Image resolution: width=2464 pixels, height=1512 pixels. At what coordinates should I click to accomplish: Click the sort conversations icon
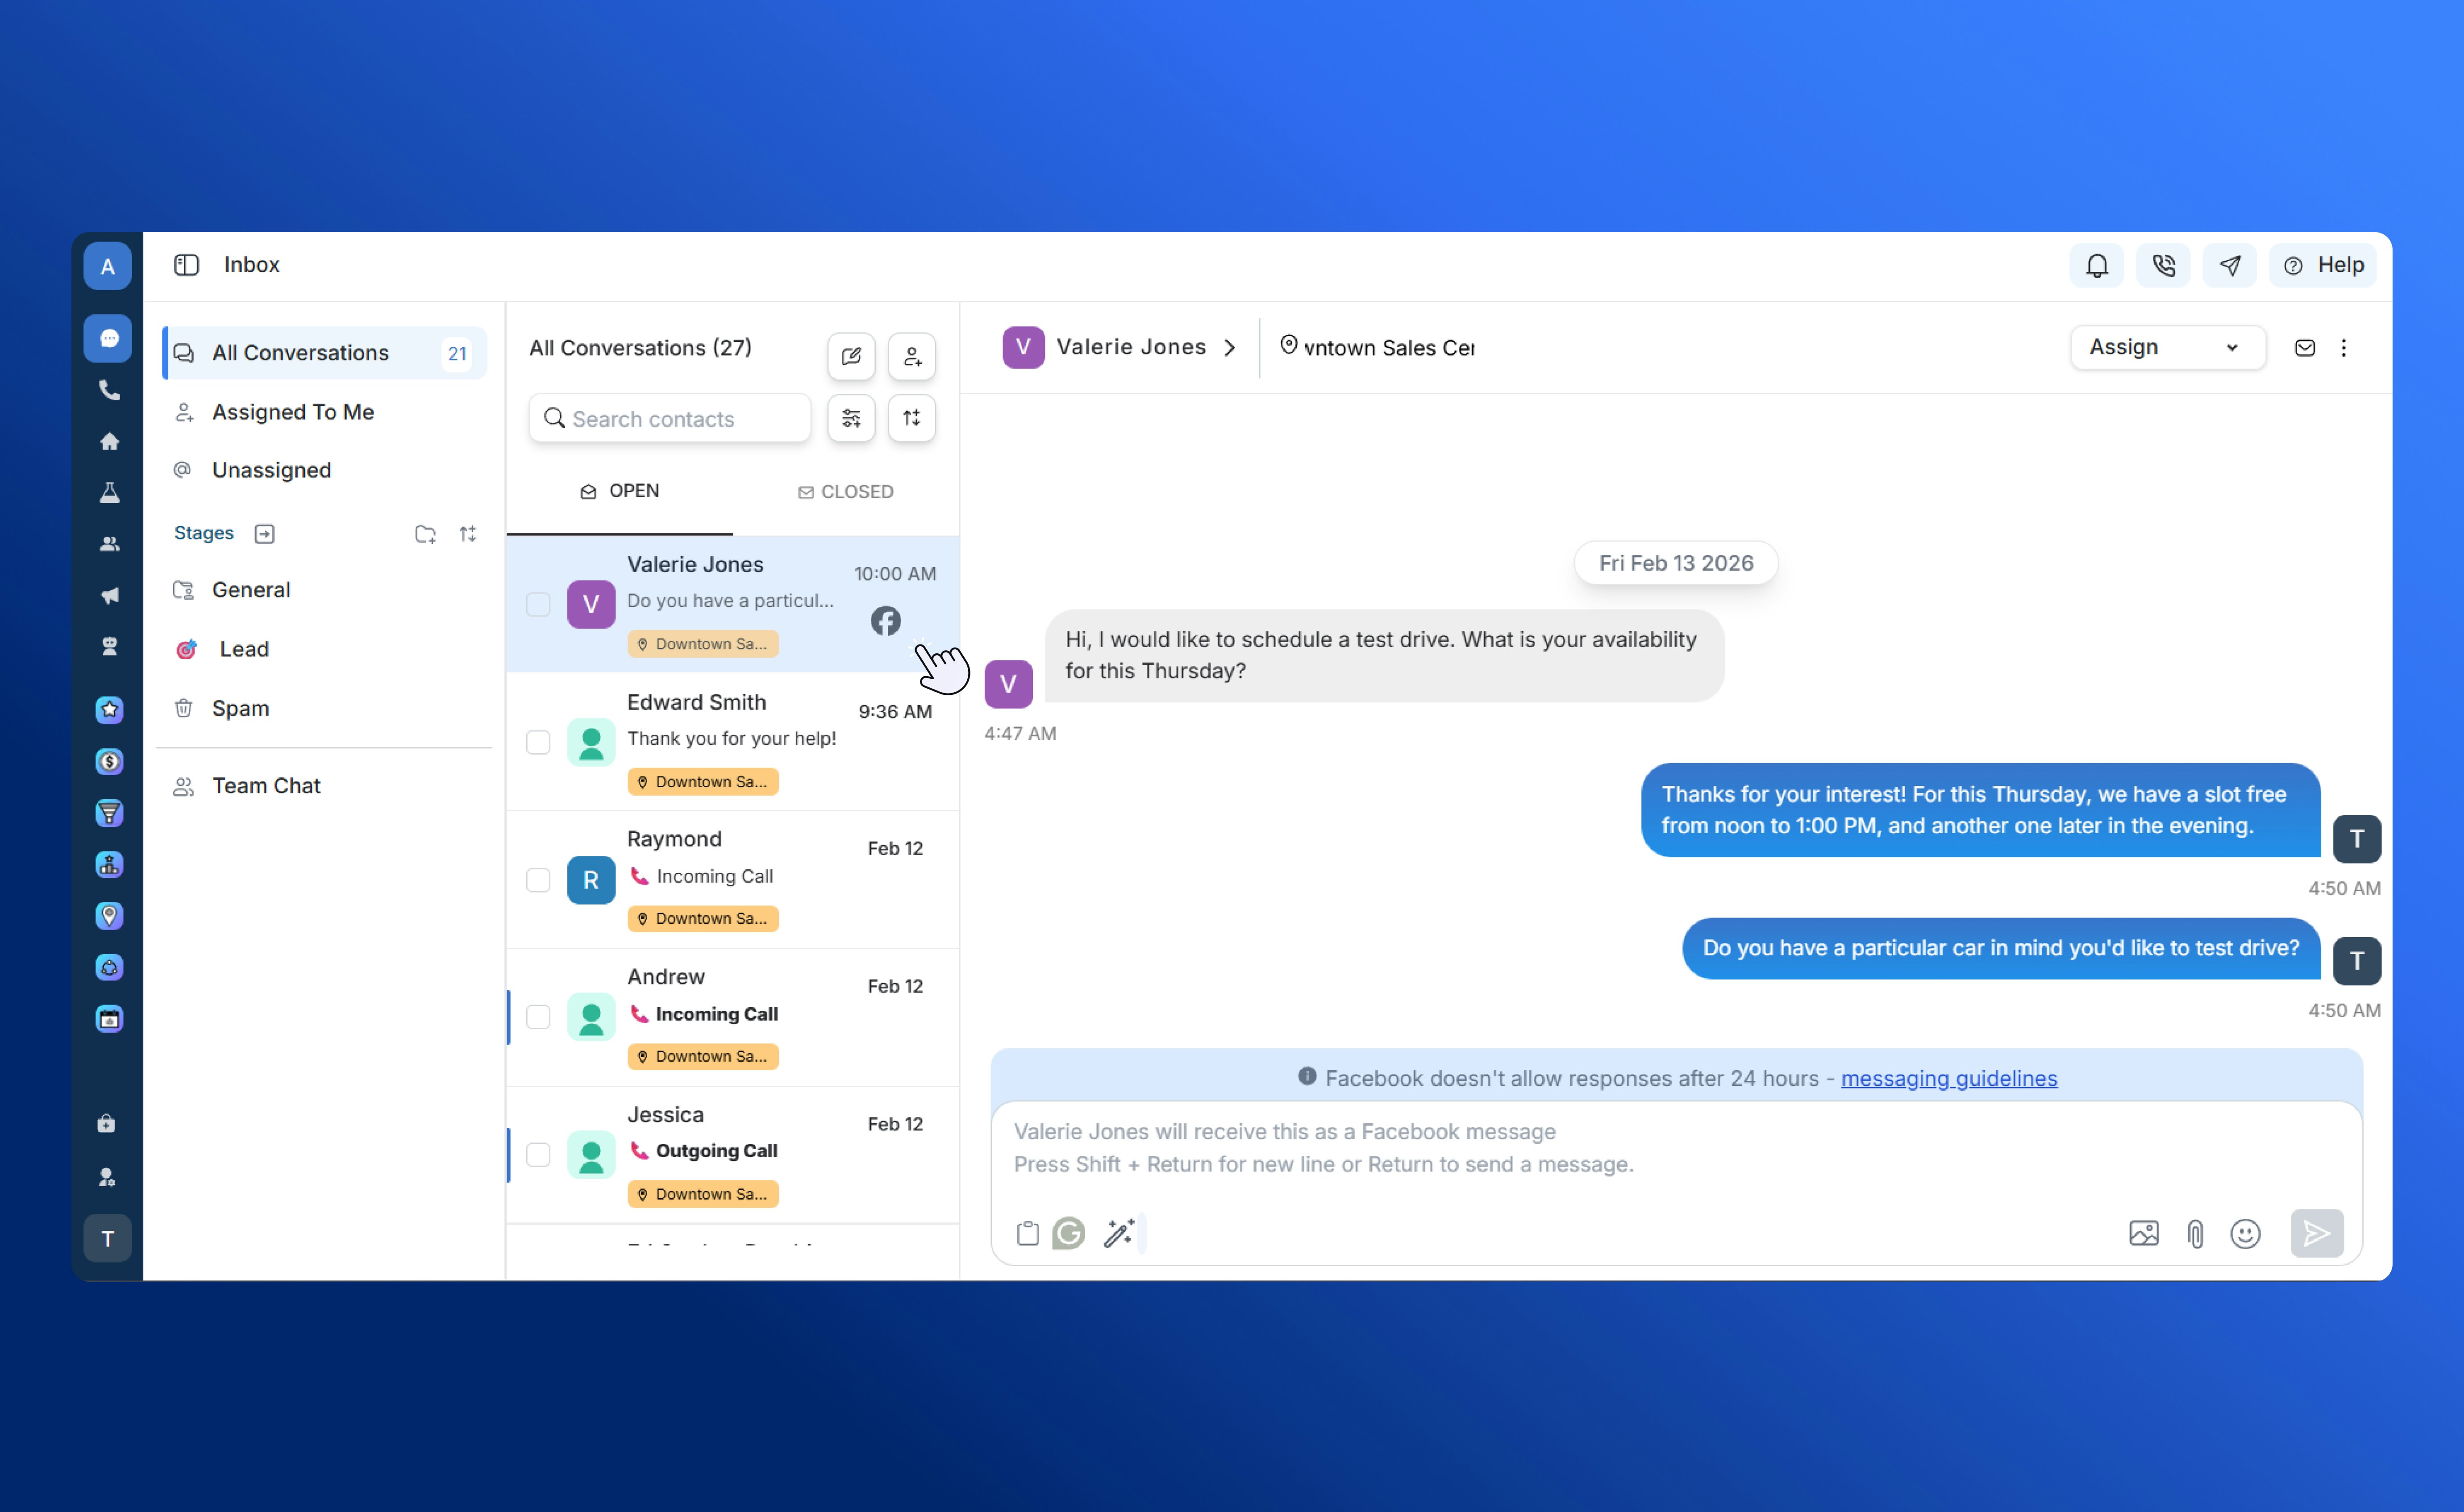pyautogui.click(x=911, y=418)
